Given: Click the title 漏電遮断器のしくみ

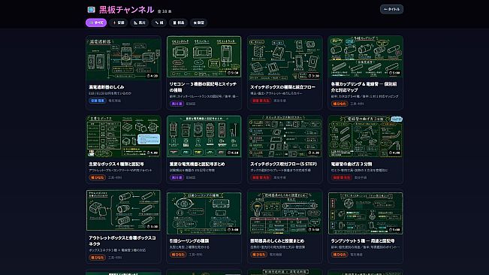Looking at the screenshot, I should pyautogui.click(x=107, y=87).
